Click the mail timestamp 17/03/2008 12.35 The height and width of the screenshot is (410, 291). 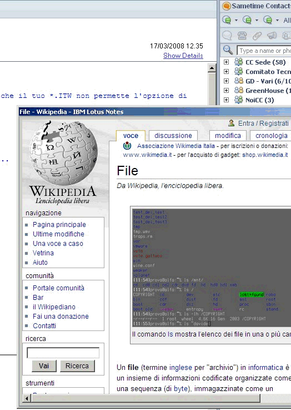point(177,46)
